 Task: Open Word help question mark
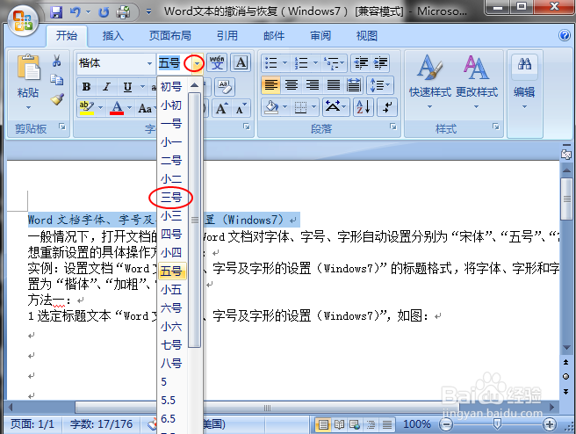coord(565,36)
